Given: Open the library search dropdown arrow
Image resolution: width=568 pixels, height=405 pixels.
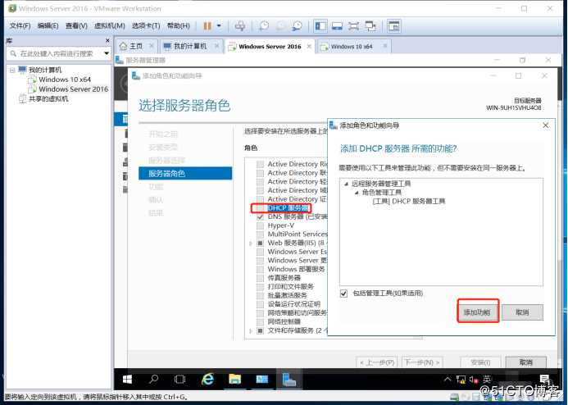Looking at the screenshot, I should tap(107, 53).
